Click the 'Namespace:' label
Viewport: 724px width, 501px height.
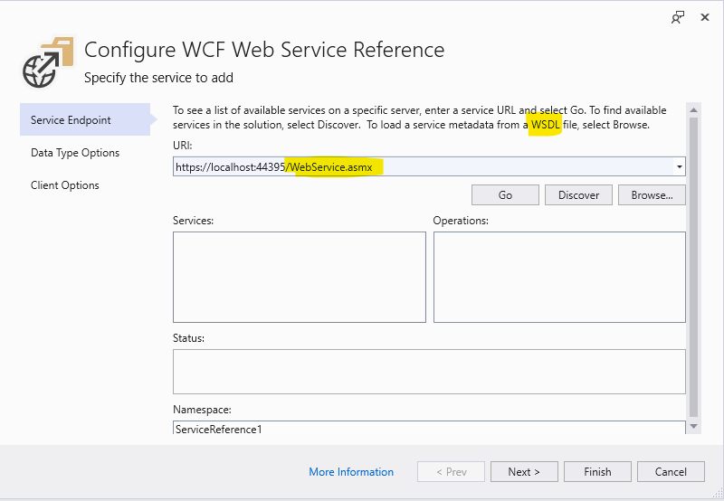tap(202, 410)
